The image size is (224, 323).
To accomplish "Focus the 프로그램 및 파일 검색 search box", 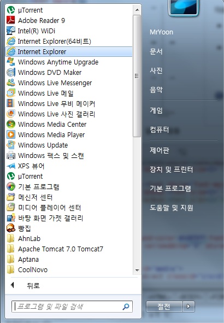I will [72, 307].
